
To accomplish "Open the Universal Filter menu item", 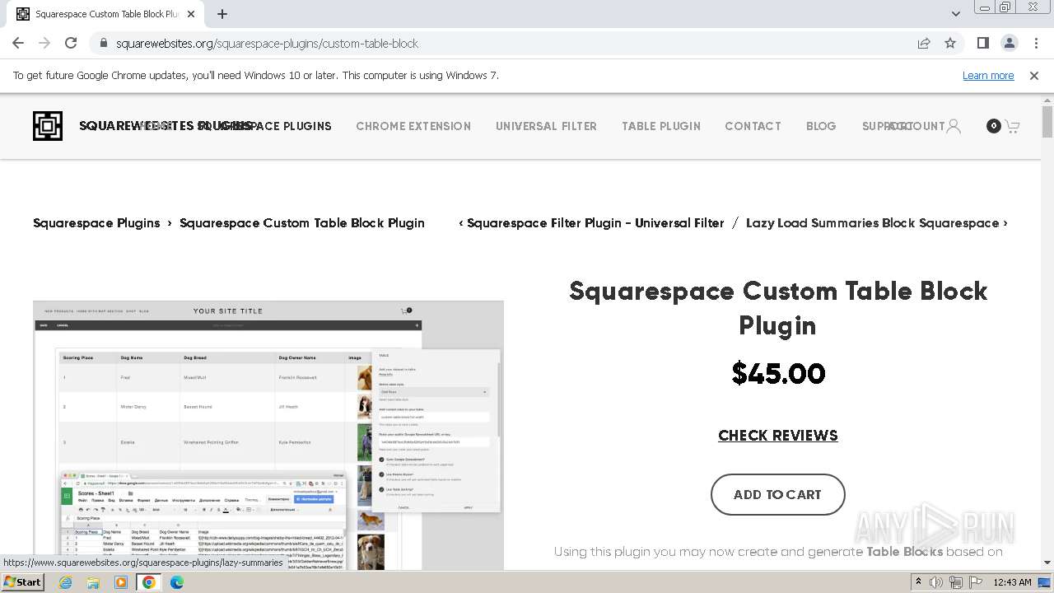I will (x=546, y=126).
